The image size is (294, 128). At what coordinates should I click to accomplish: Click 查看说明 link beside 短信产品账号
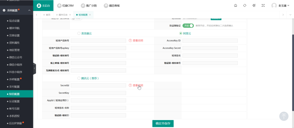click(x=138, y=40)
